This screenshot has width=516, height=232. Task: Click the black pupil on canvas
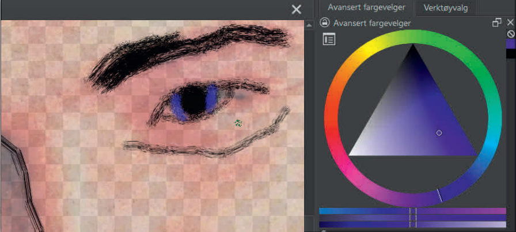(194, 100)
